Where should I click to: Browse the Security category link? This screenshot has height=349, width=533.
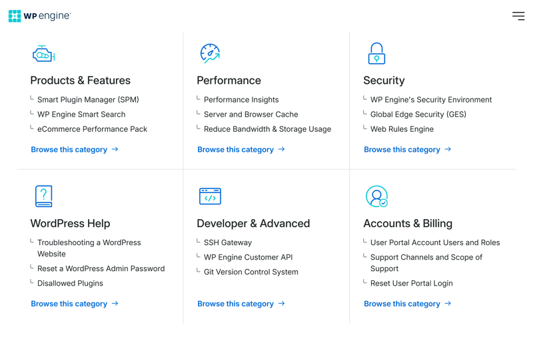point(408,149)
